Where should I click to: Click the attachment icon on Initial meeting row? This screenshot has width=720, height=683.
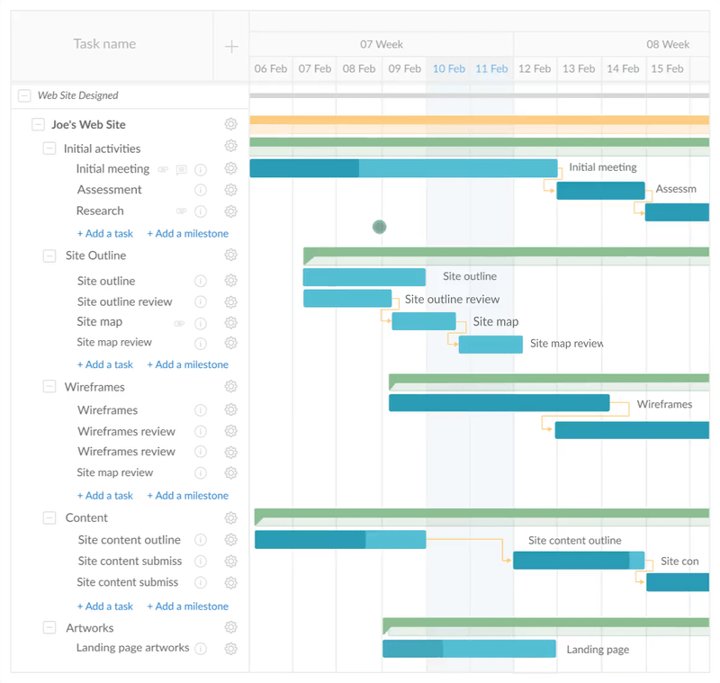point(163,169)
